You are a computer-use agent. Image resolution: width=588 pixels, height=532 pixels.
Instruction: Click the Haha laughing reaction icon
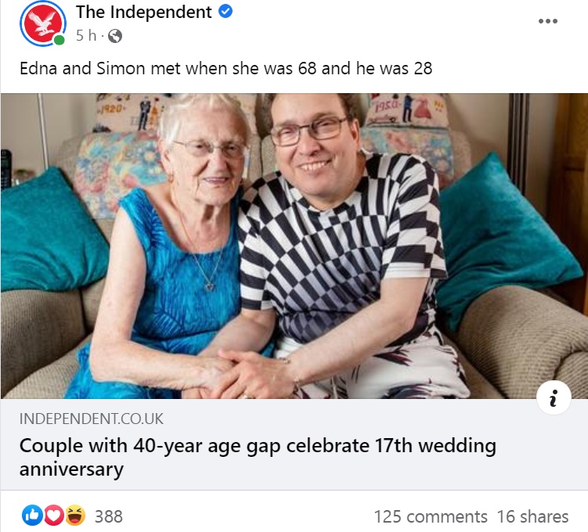(75, 516)
